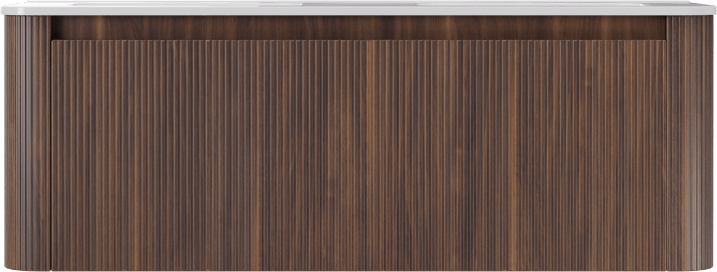Click the top-left corner of the drawer front
The width and height of the screenshot is (717, 272).
(53, 42)
